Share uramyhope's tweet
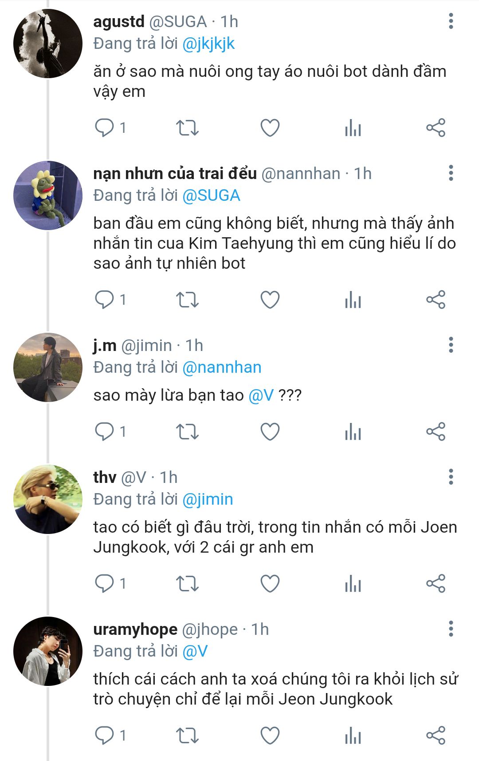 click(x=436, y=736)
